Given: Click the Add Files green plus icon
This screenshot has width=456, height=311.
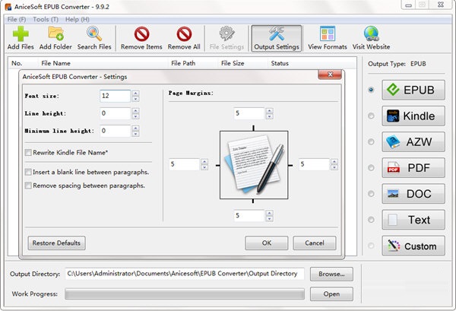Looking at the screenshot, I should pyautogui.click(x=21, y=33).
